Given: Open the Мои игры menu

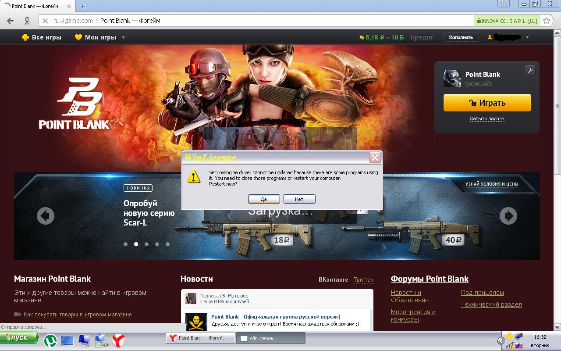Looking at the screenshot, I should point(95,37).
